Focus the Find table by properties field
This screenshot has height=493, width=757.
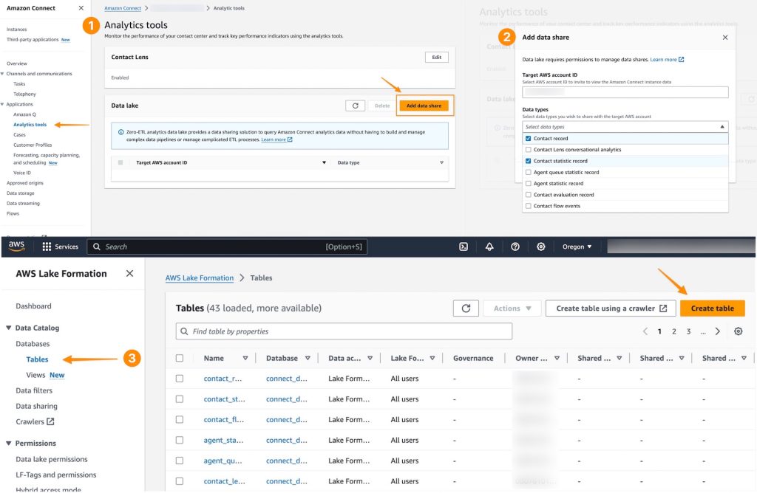[x=344, y=331]
